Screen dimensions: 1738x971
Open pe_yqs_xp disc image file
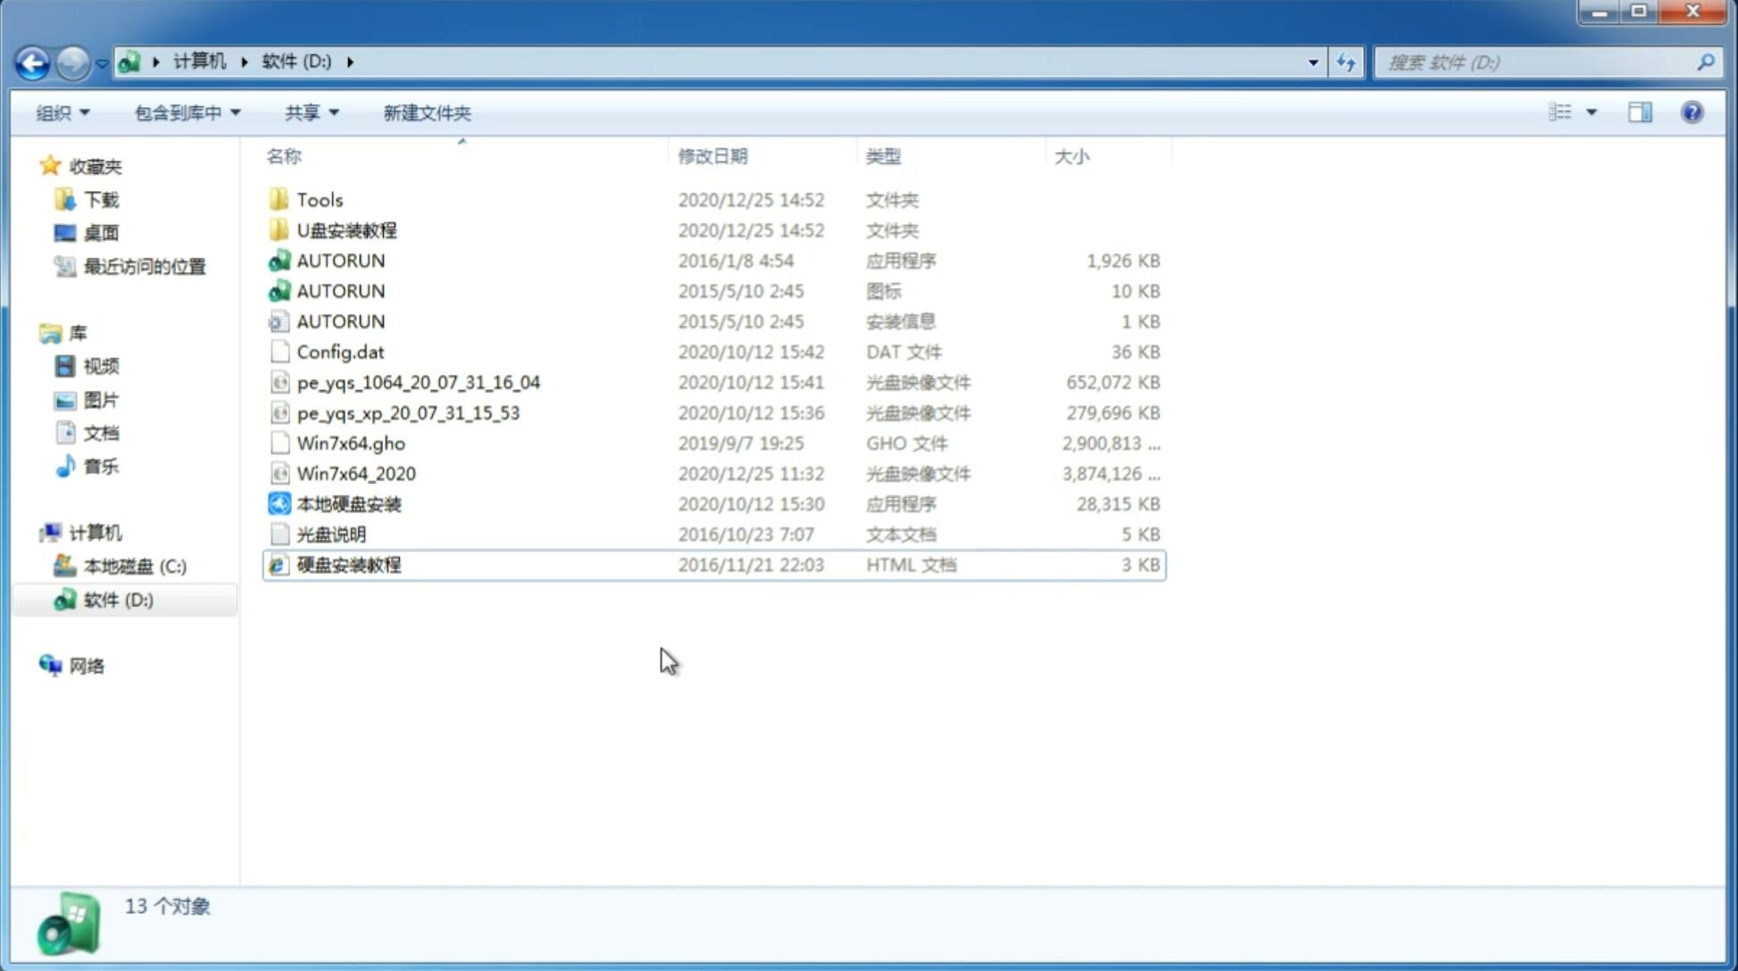(408, 411)
